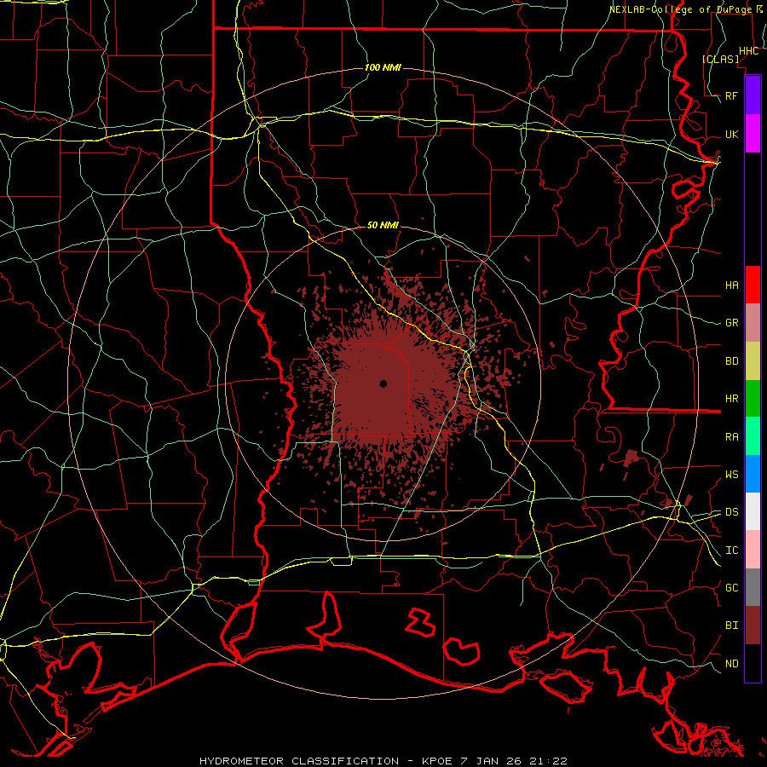Click the HA legend label
This screenshot has height=767, width=767.
pyautogui.click(x=732, y=285)
